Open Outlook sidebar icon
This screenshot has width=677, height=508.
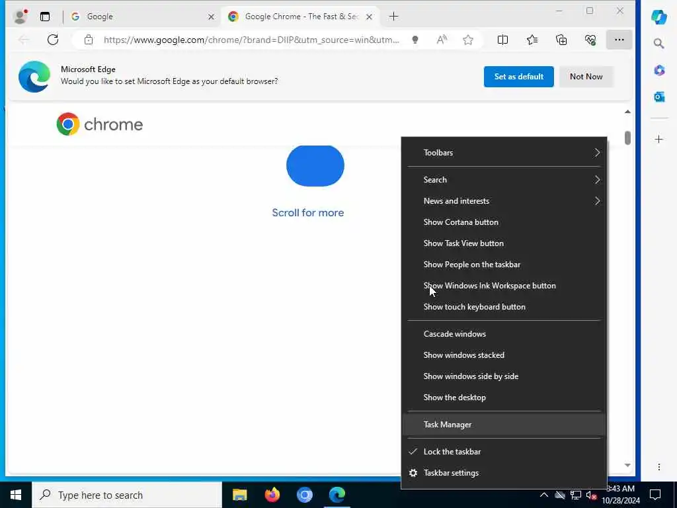click(659, 97)
